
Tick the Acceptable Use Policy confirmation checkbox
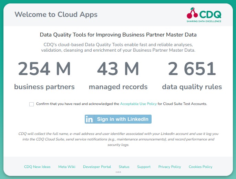click(31, 104)
